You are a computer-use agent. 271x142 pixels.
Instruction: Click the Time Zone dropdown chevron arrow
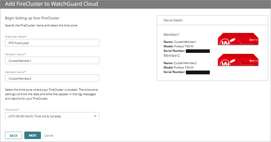coord(95,116)
